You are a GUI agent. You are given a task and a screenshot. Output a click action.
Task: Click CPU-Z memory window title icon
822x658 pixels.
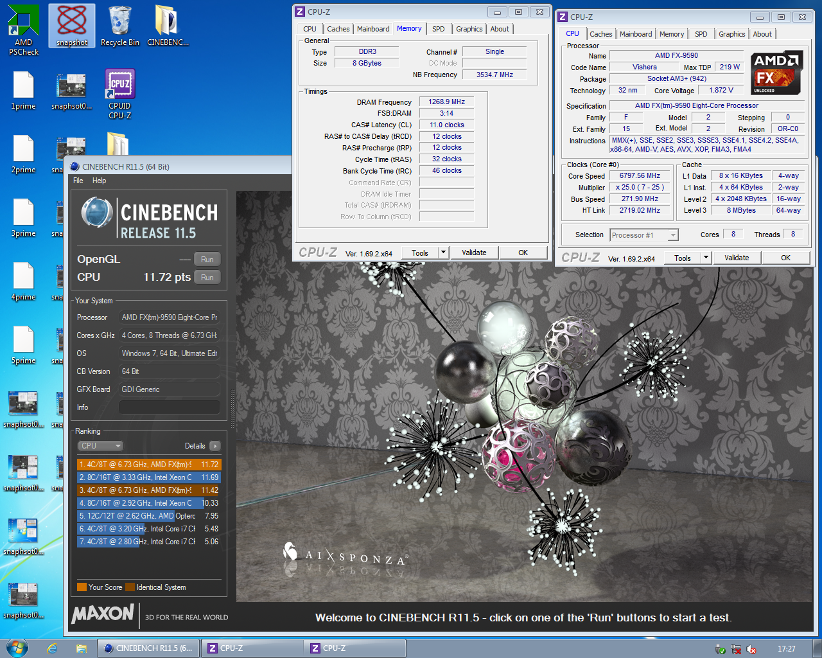[x=300, y=12]
